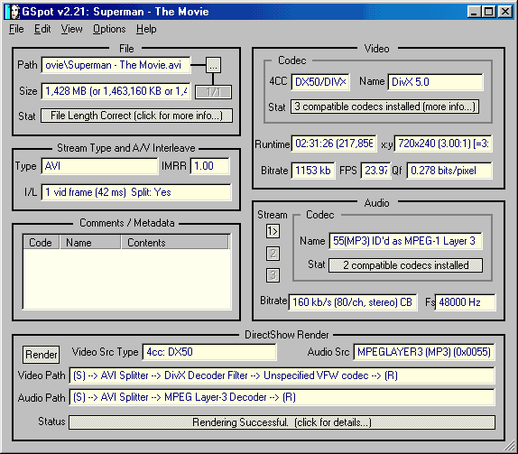Viewport: 518px width, 454px height.
Task: Click the browse '...' button next to Path
Action: pos(213,65)
